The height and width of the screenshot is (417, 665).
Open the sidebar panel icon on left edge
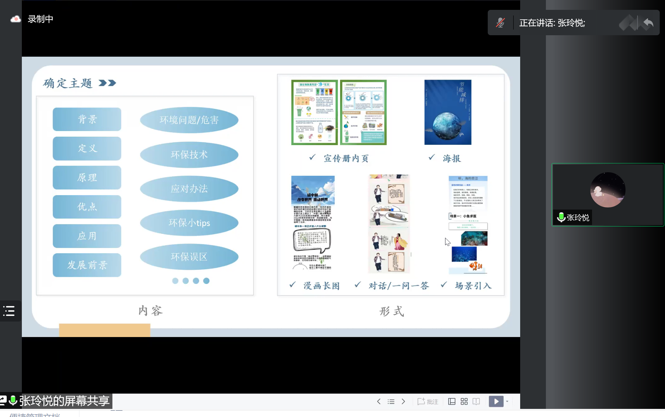9,311
